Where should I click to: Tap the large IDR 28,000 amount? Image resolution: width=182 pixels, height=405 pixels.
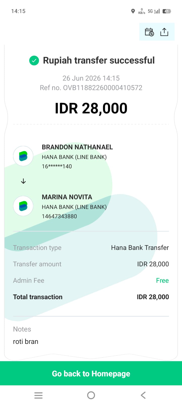(x=91, y=108)
